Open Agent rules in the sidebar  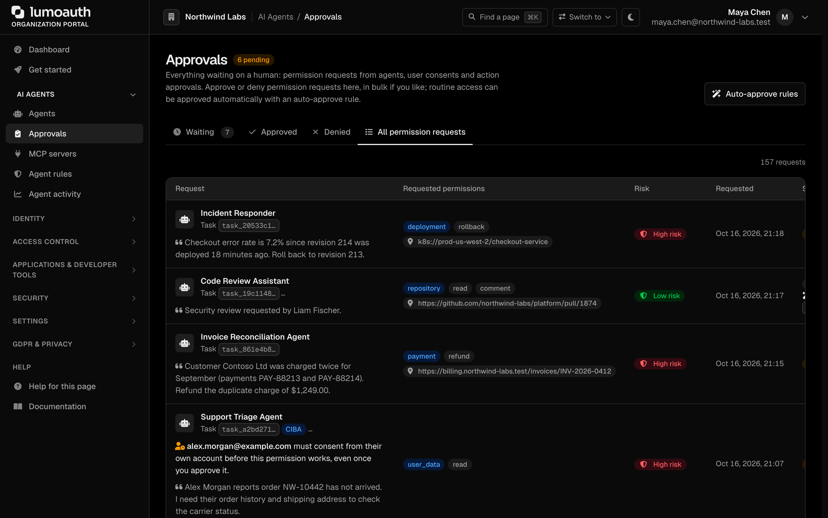pyautogui.click(x=74, y=174)
